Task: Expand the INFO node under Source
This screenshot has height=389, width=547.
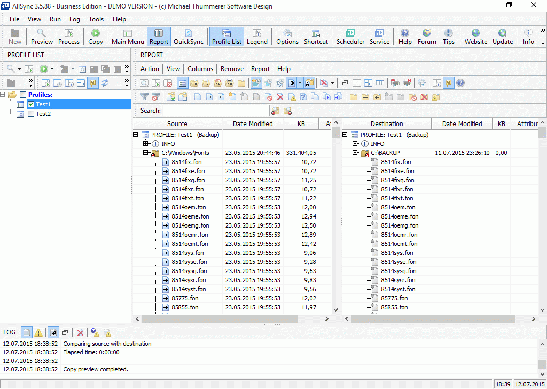Action: (x=145, y=144)
